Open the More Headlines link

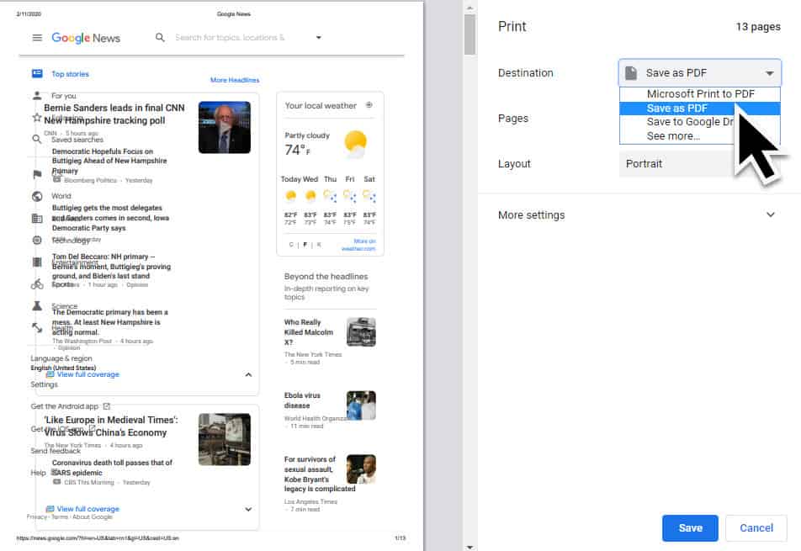[x=235, y=80]
